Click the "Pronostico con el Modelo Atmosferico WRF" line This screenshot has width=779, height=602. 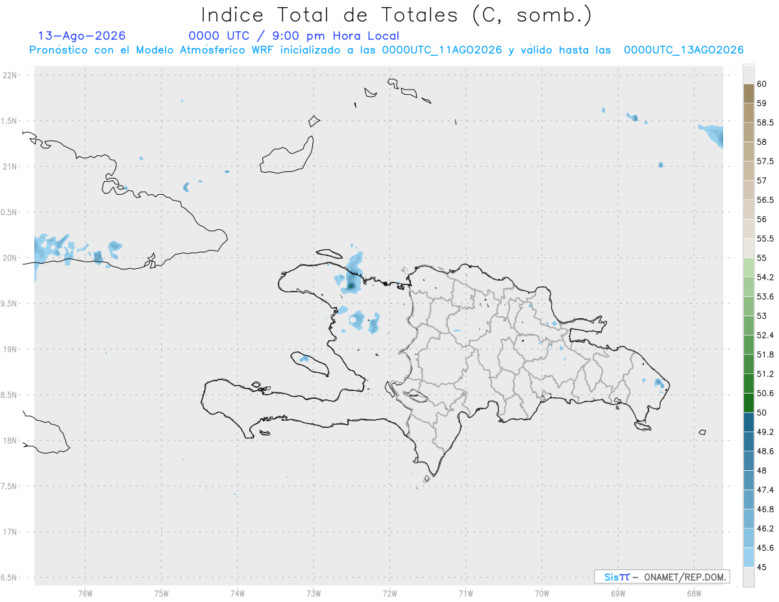pyautogui.click(x=387, y=50)
